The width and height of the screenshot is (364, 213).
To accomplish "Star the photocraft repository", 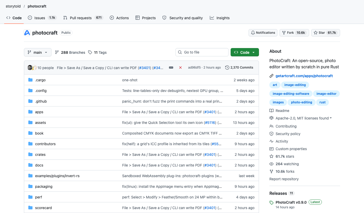I will 326,33.
